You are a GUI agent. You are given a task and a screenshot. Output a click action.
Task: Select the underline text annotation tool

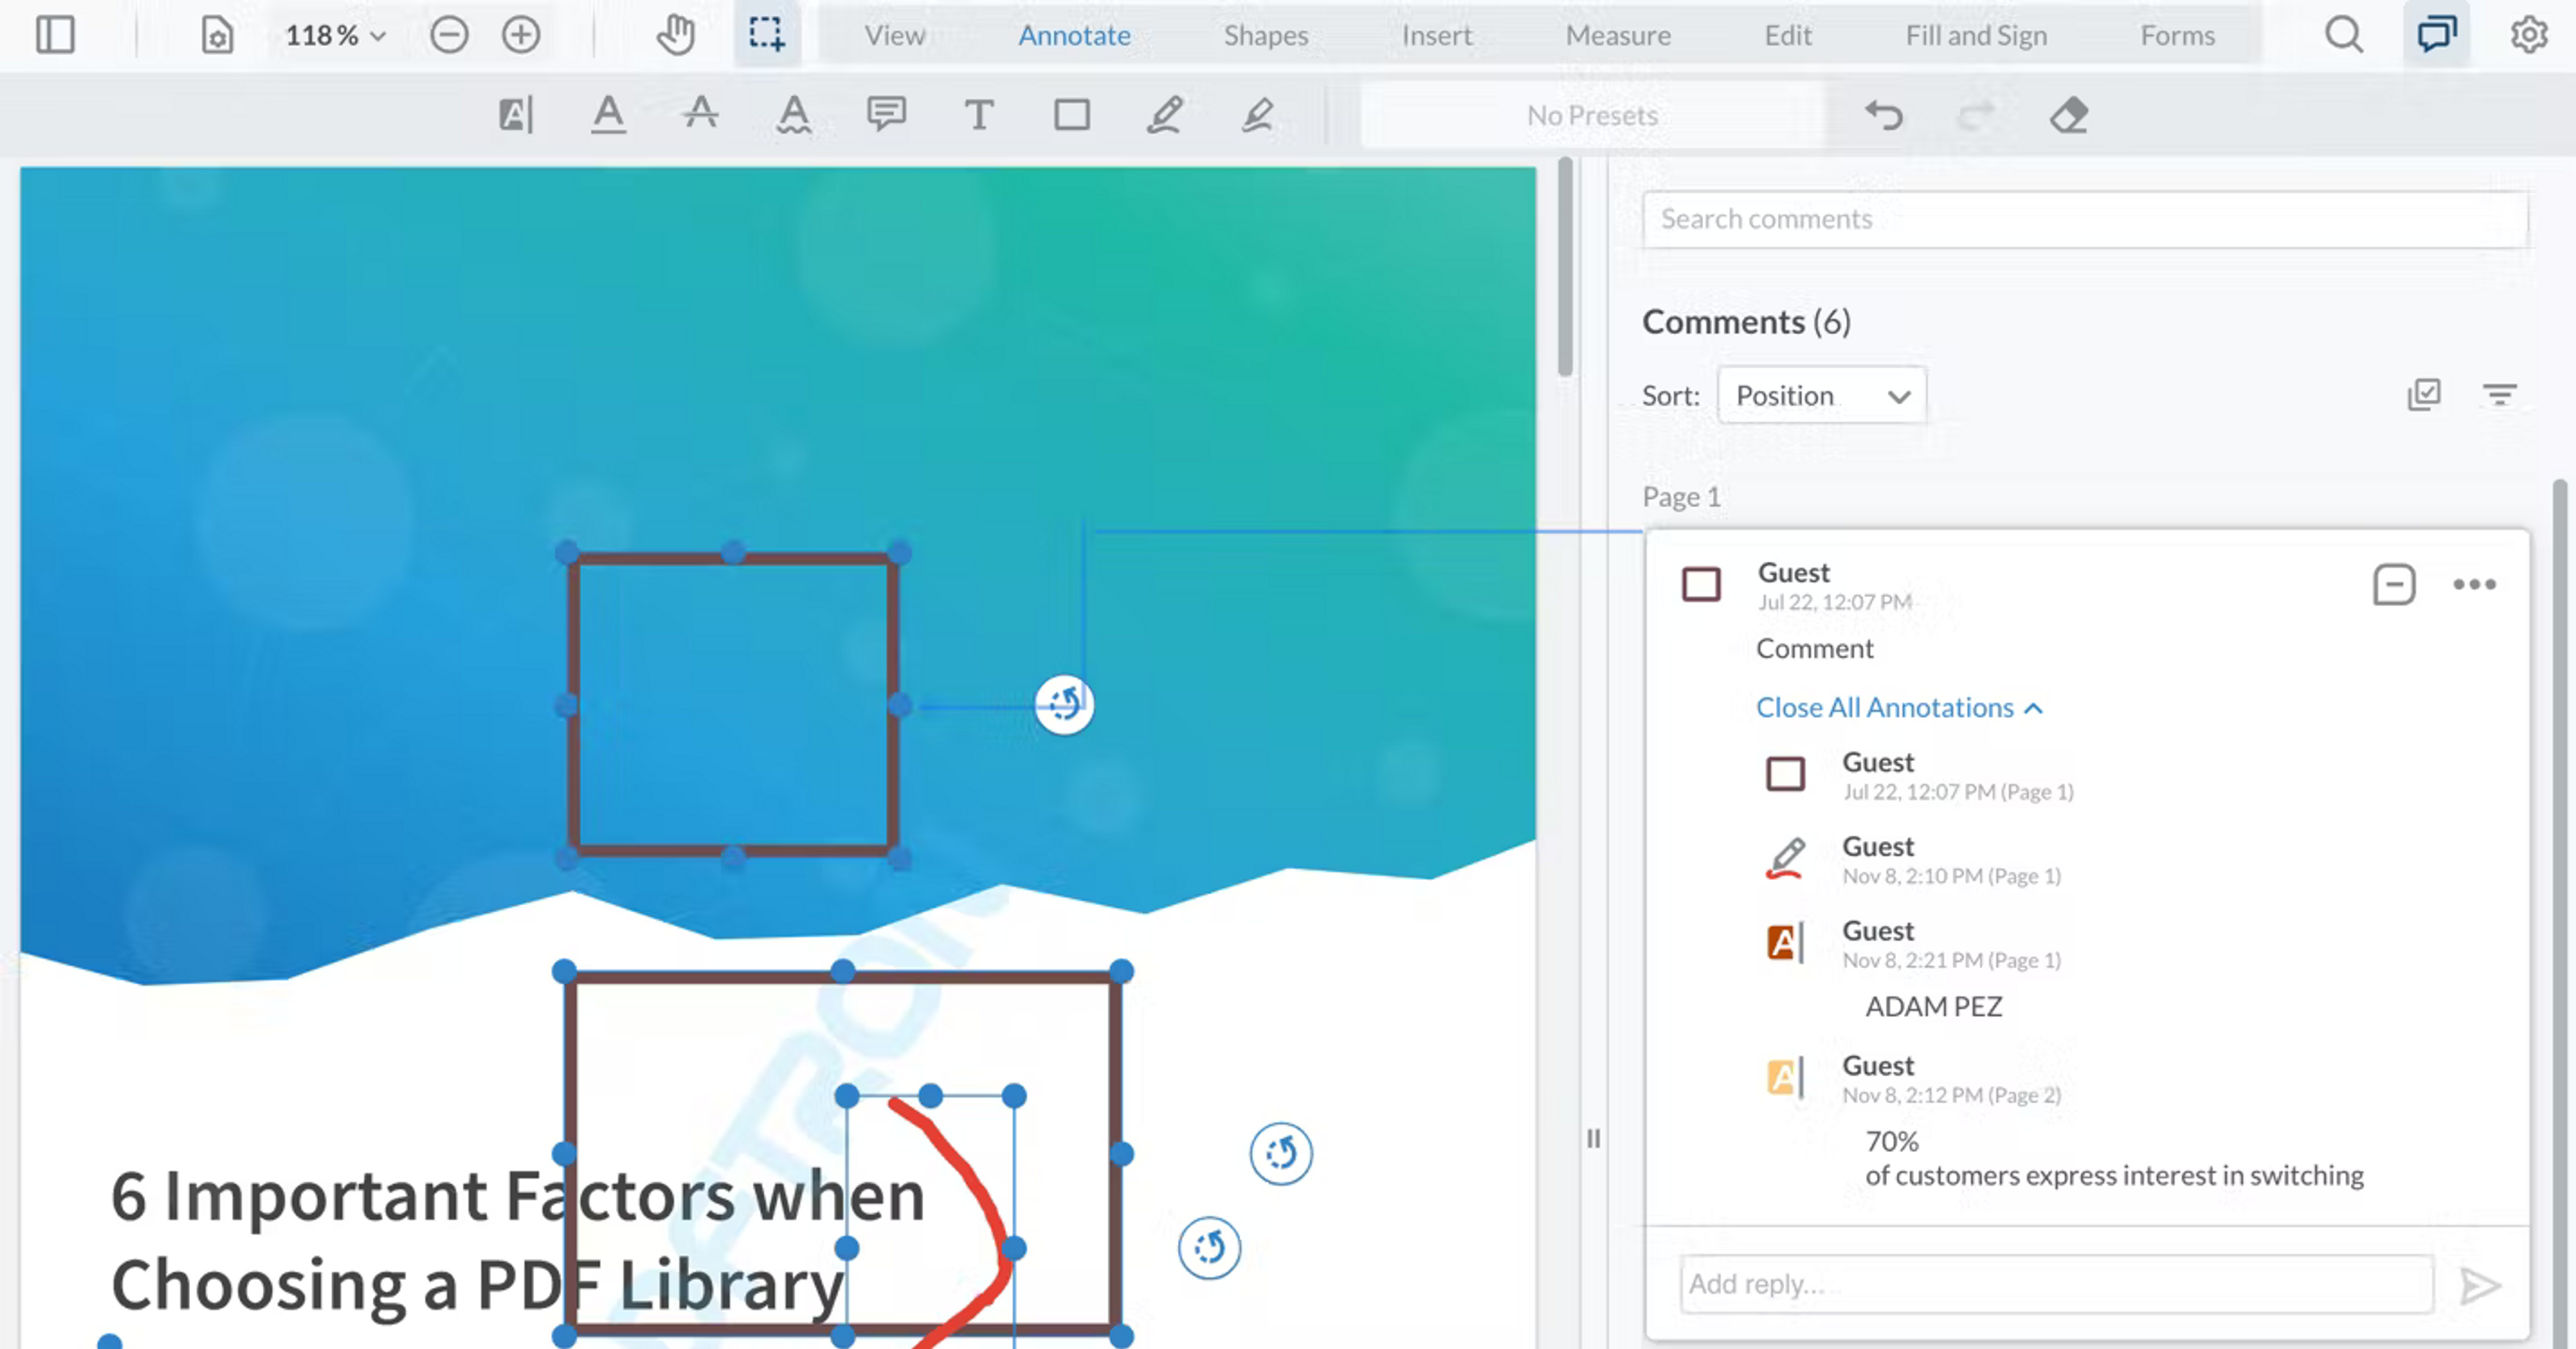tap(607, 115)
